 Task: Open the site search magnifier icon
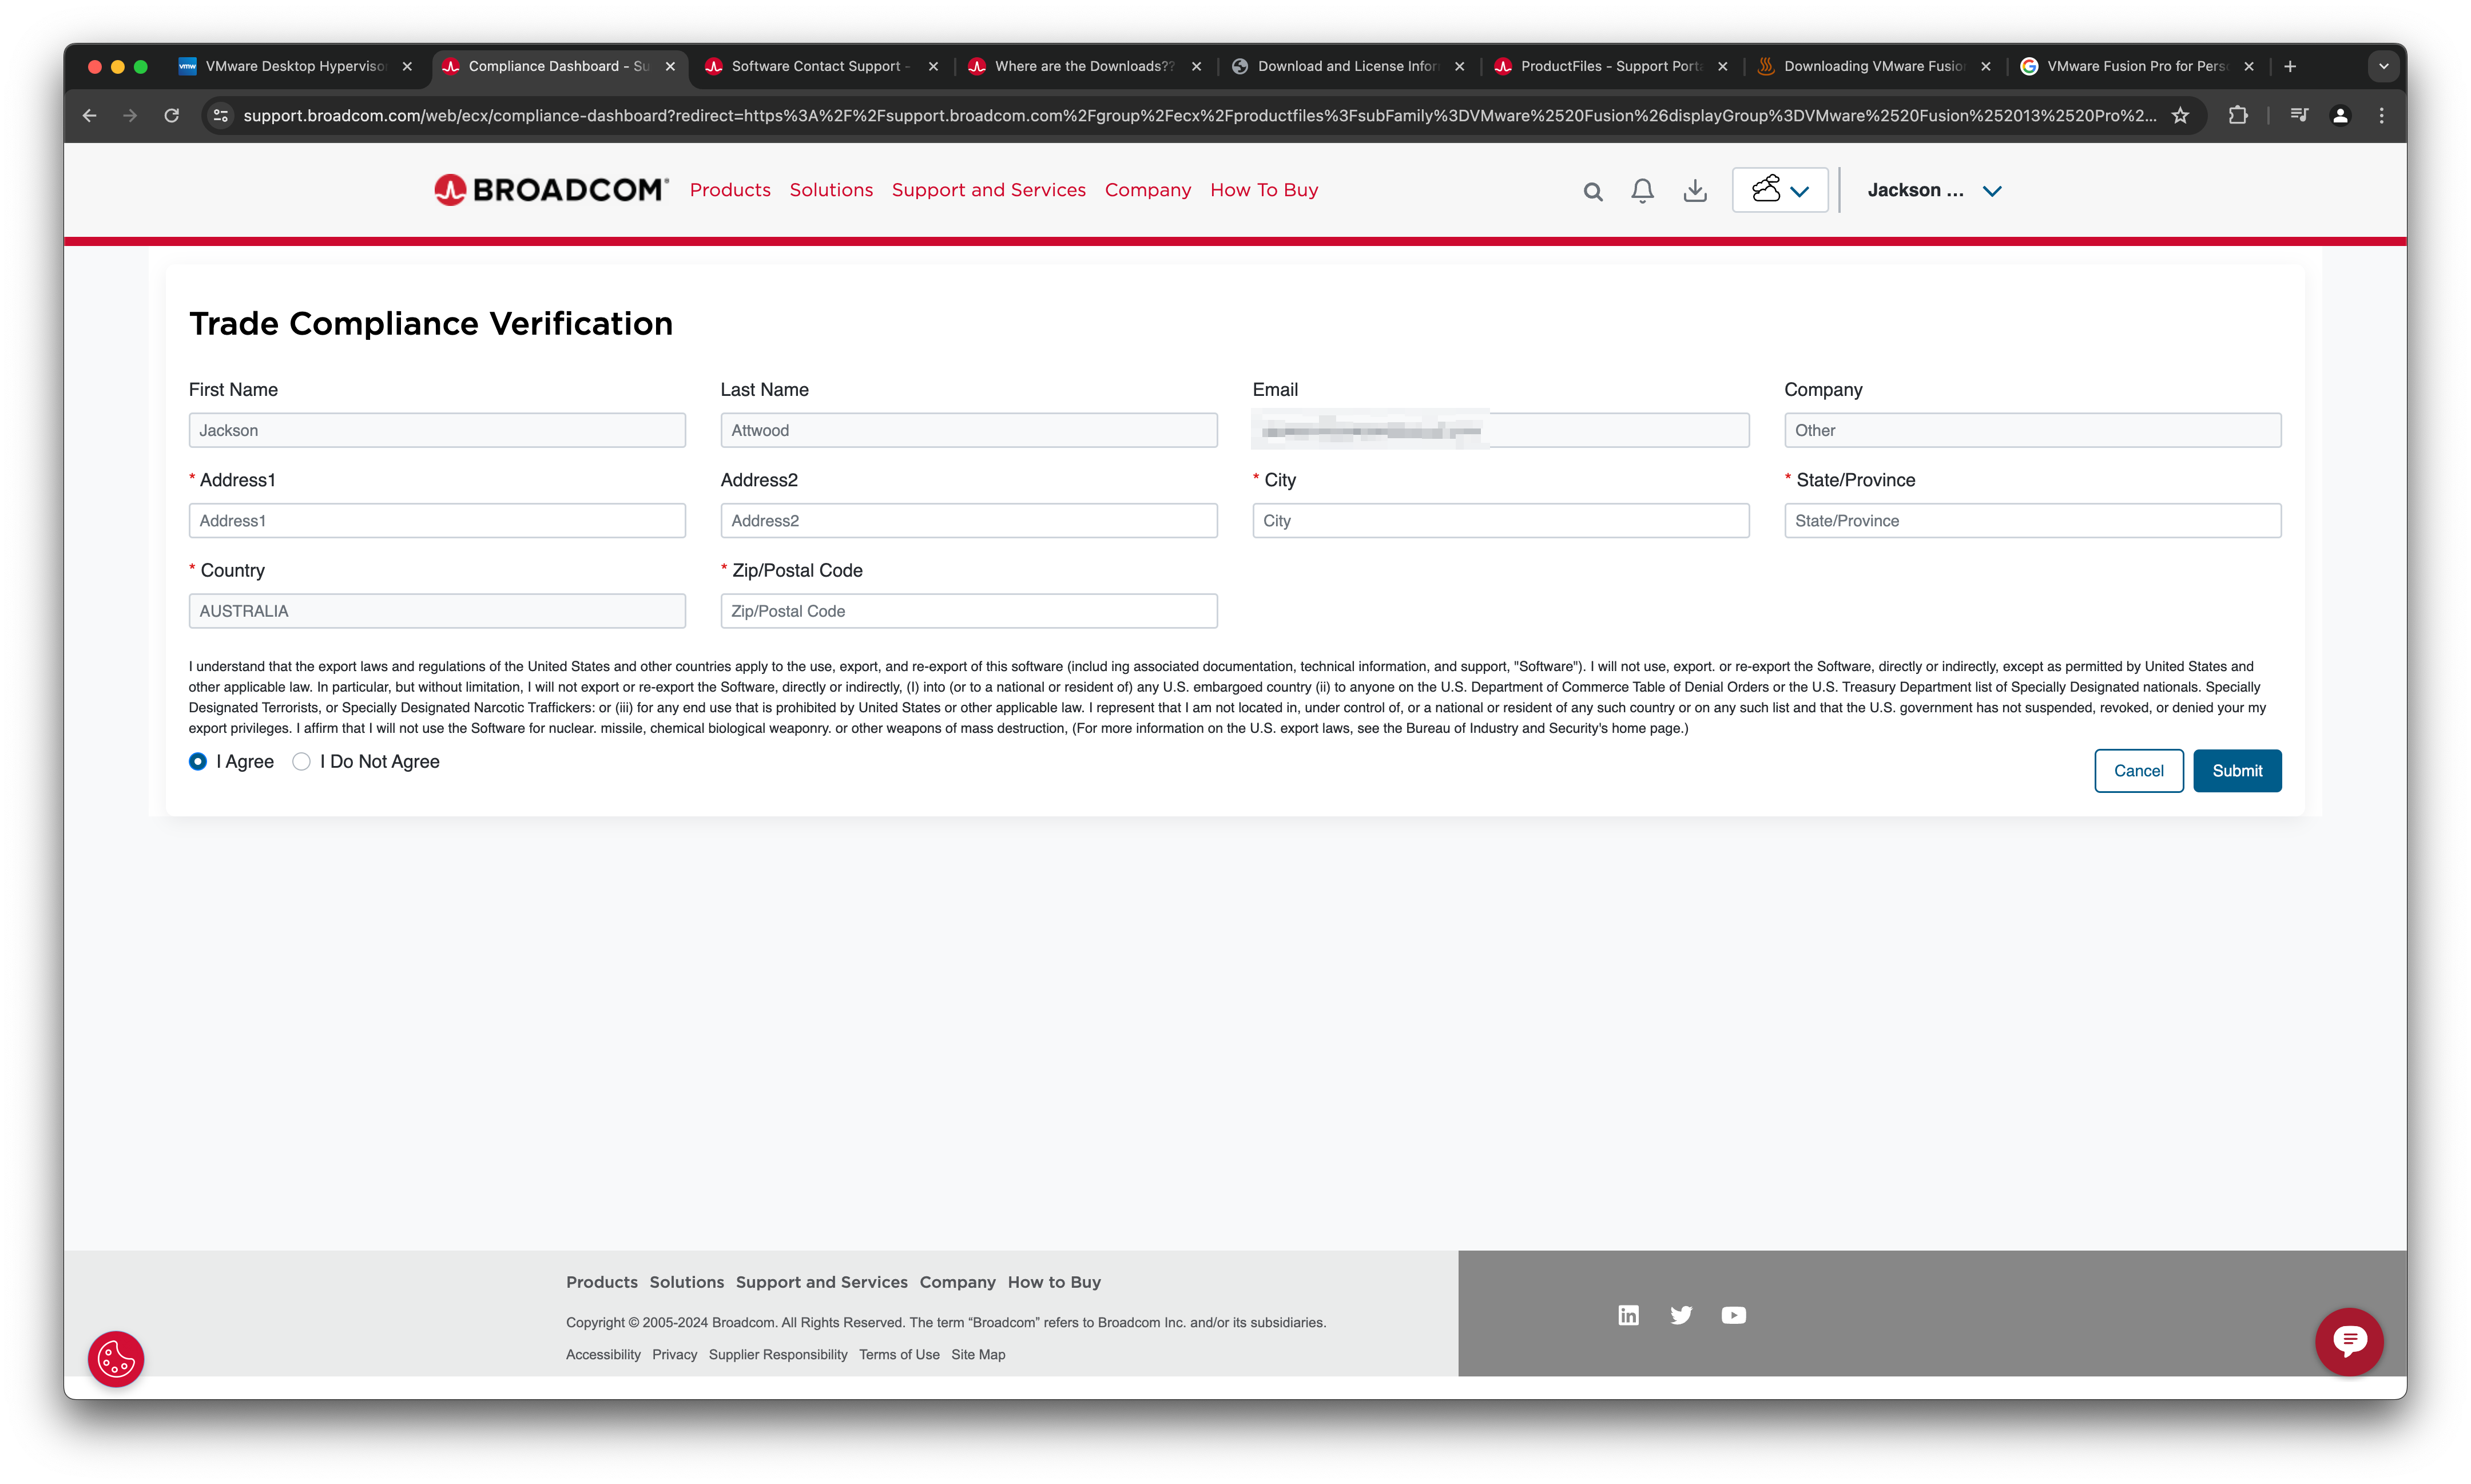(1592, 191)
